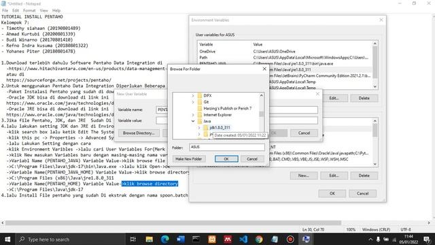
Task: Open the Notepad Format menu
Action: 29,10
